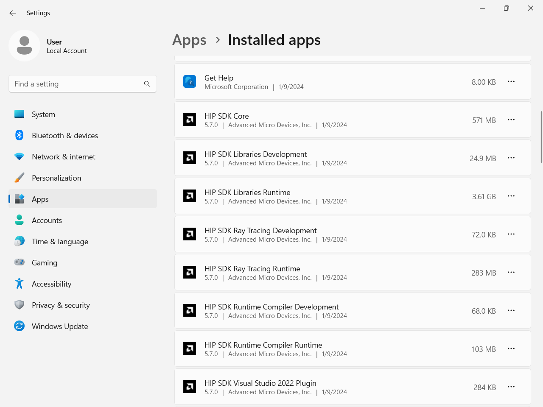Click the Windows Update sidebar icon

click(x=20, y=326)
